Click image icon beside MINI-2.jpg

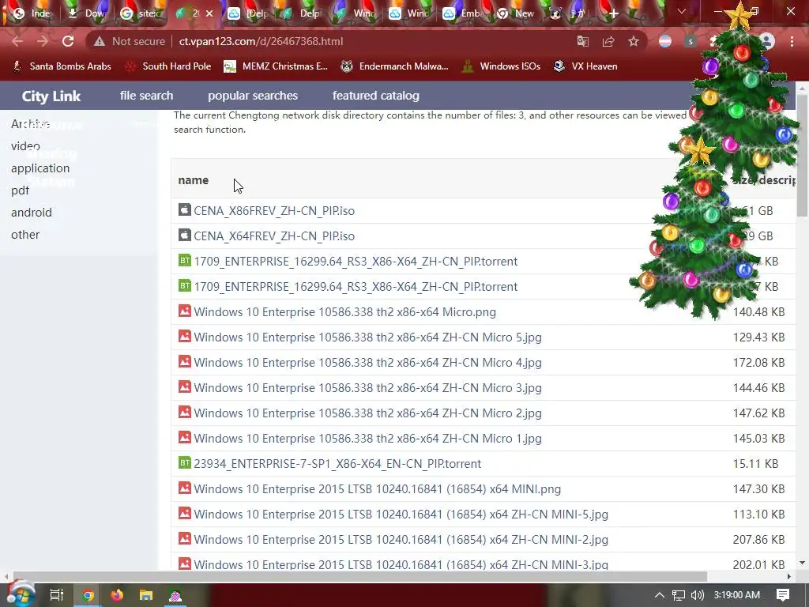tap(185, 538)
